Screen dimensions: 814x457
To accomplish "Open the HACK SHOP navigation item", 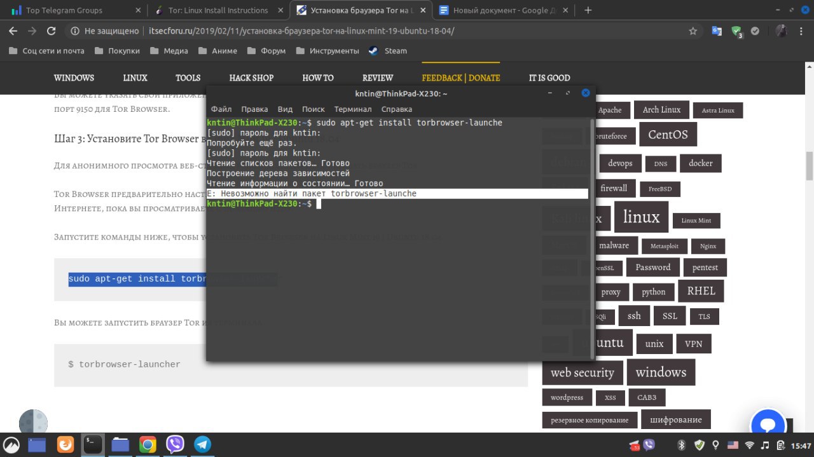I will tap(251, 78).
